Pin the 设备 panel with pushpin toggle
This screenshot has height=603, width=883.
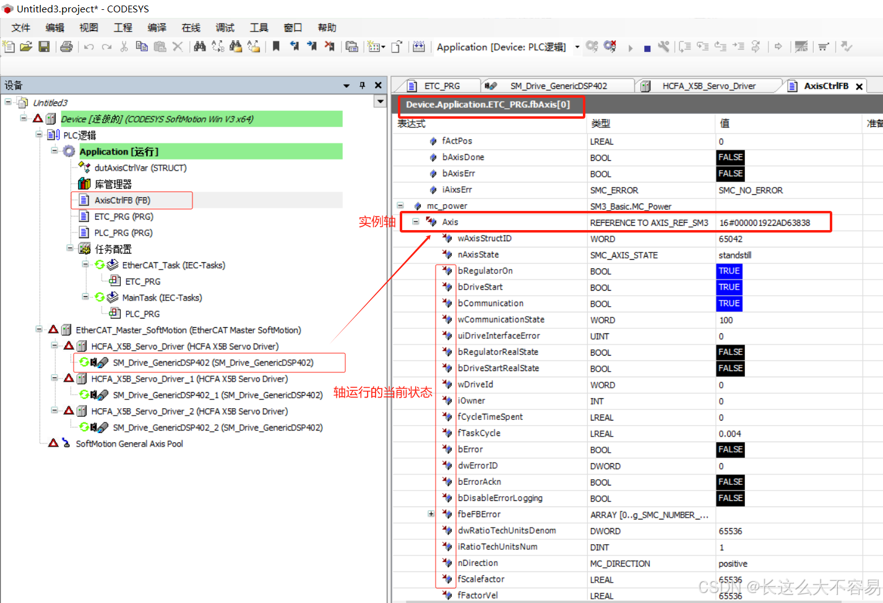[362, 85]
